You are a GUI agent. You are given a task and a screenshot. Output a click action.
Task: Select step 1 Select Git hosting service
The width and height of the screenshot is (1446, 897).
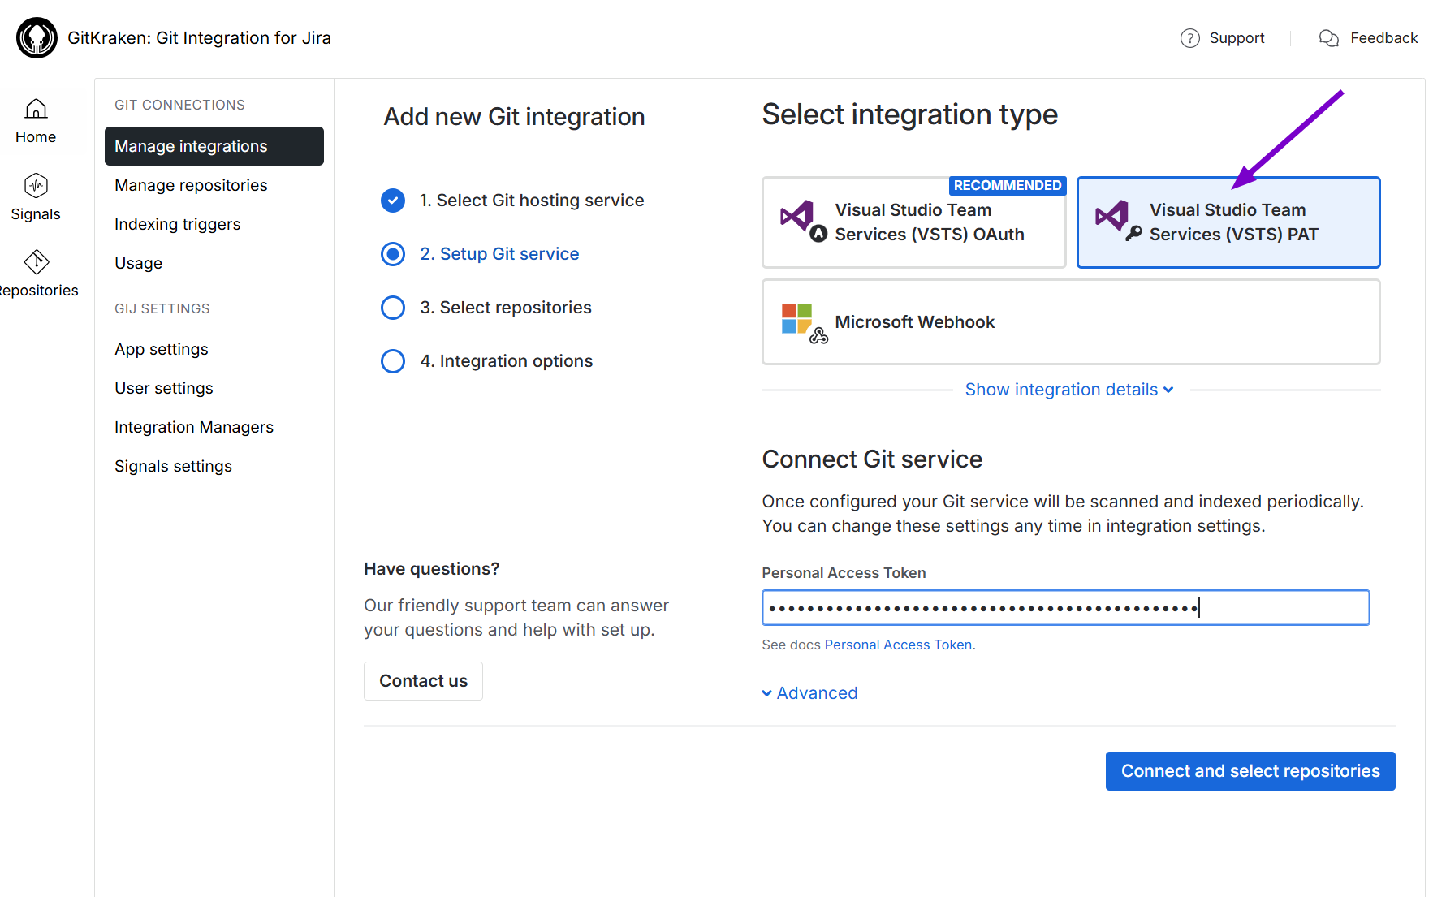tap(393, 201)
